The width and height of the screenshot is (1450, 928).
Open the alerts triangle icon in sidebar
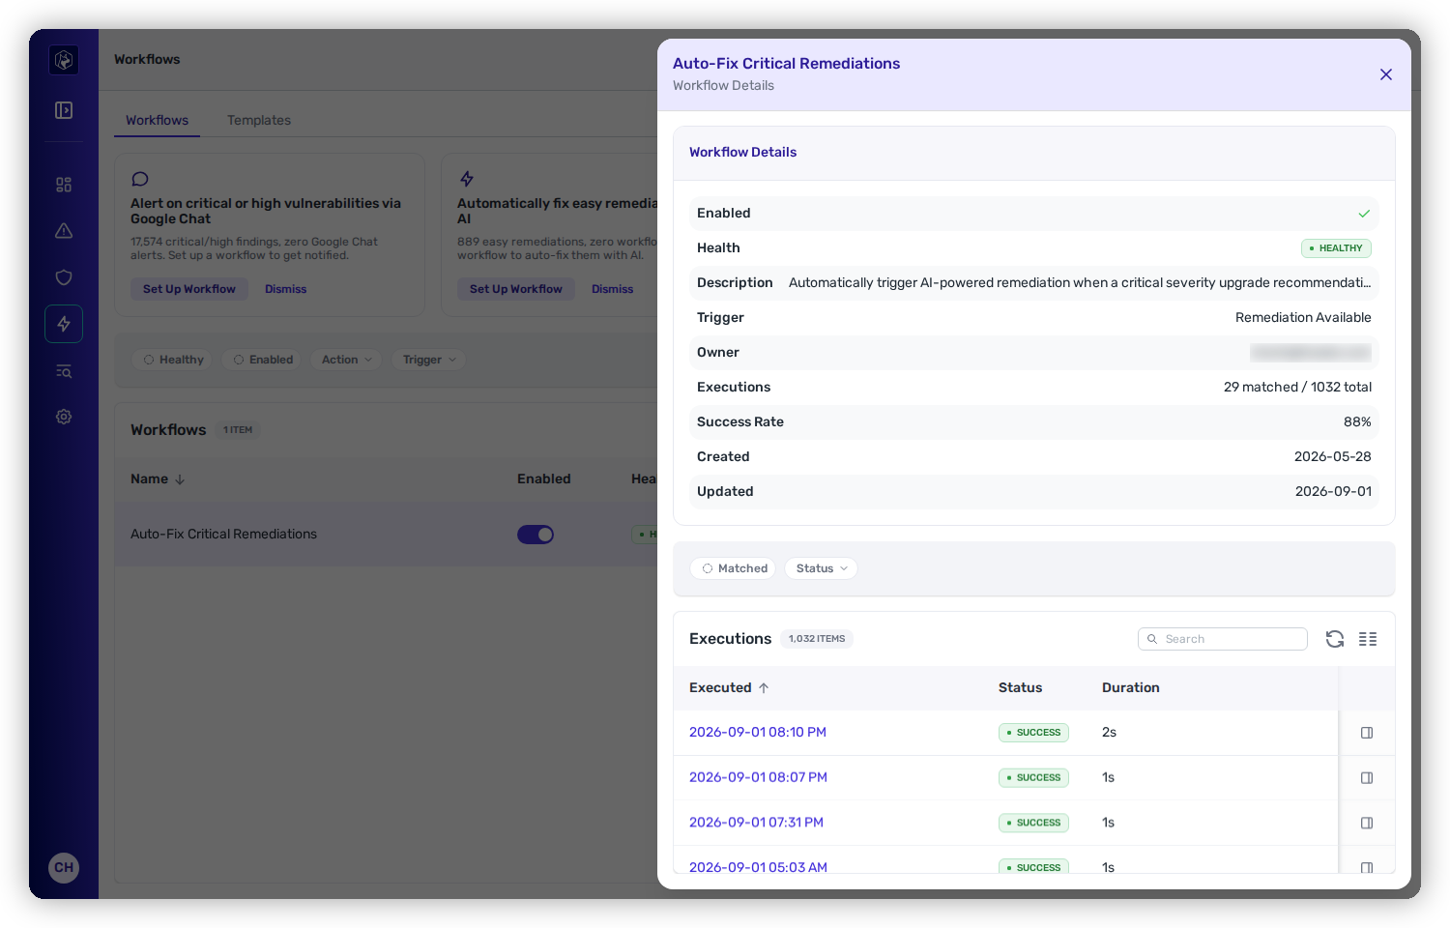(64, 231)
